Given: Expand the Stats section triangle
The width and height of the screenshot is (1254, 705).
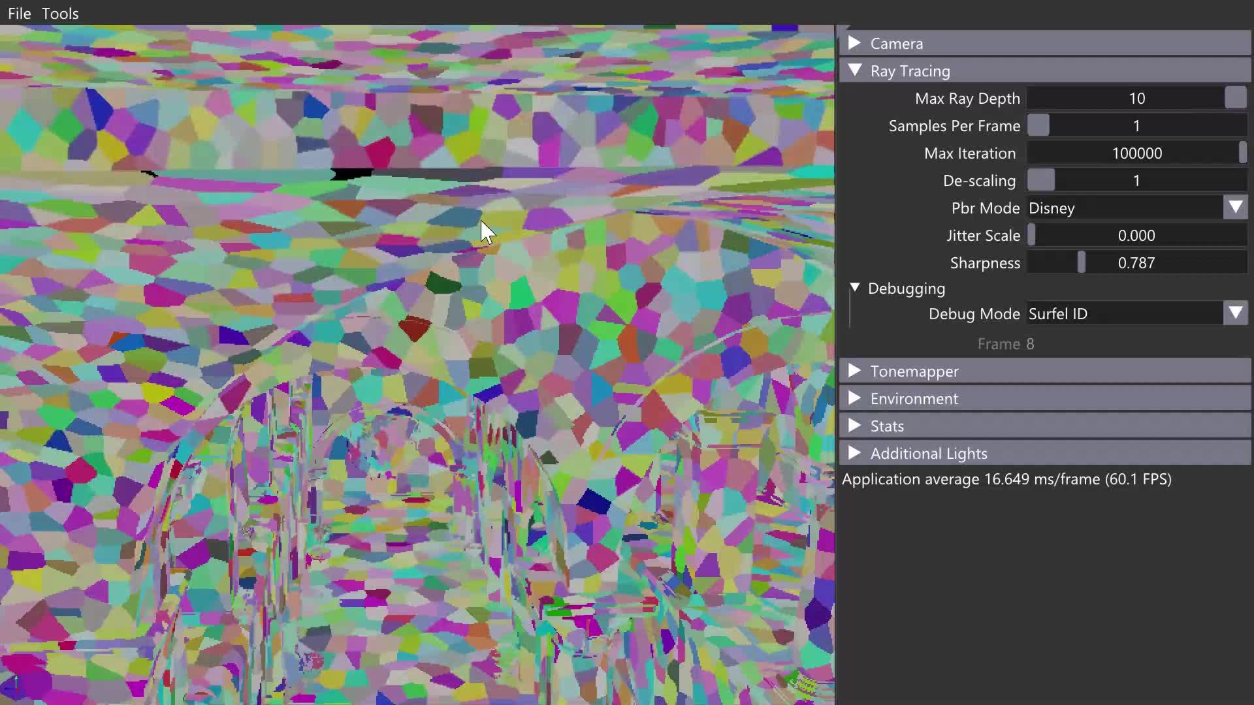Looking at the screenshot, I should (854, 426).
